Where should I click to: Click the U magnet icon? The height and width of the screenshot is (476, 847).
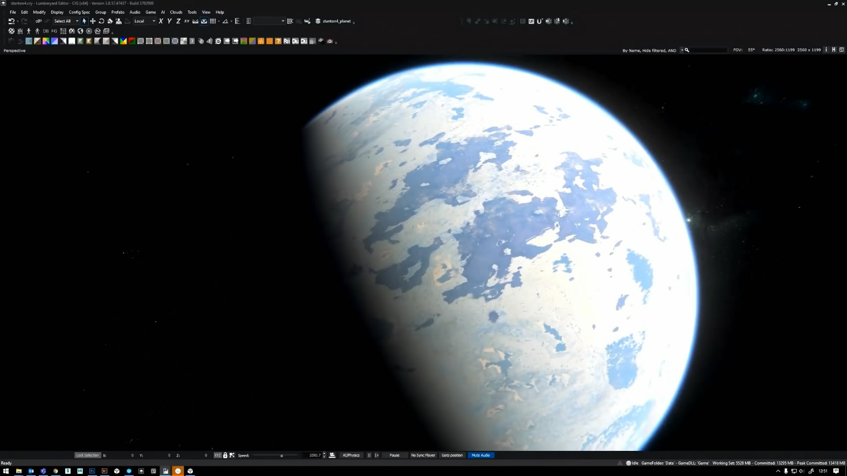[540, 21]
